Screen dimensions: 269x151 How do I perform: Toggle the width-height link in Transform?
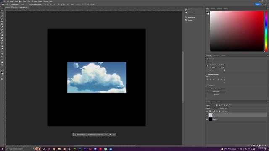pyautogui.click(x=207, y=66)
